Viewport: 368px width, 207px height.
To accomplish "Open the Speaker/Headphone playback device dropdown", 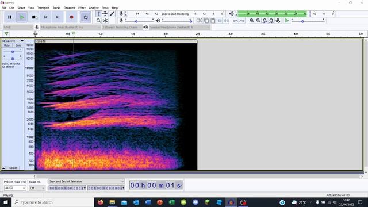I will pos(179,27).
